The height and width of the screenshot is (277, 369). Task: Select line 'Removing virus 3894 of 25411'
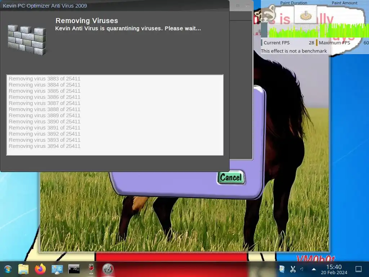(x=44, y=146)
